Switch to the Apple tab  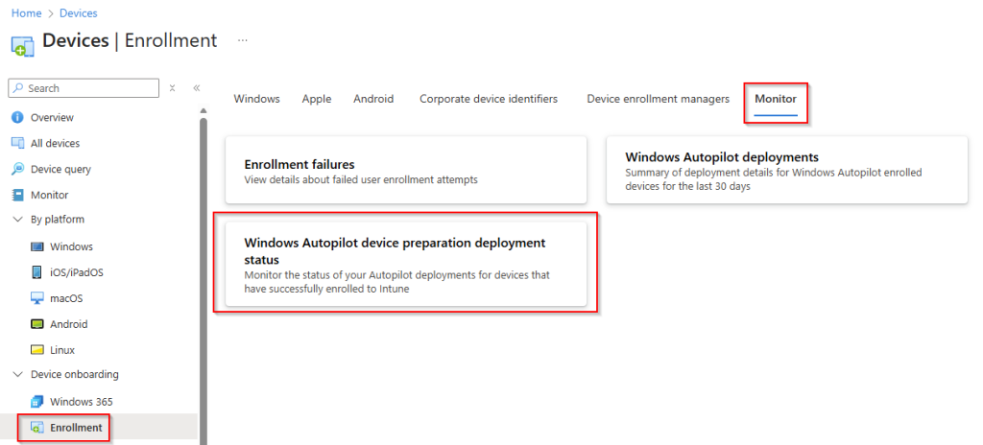[316, 99]
